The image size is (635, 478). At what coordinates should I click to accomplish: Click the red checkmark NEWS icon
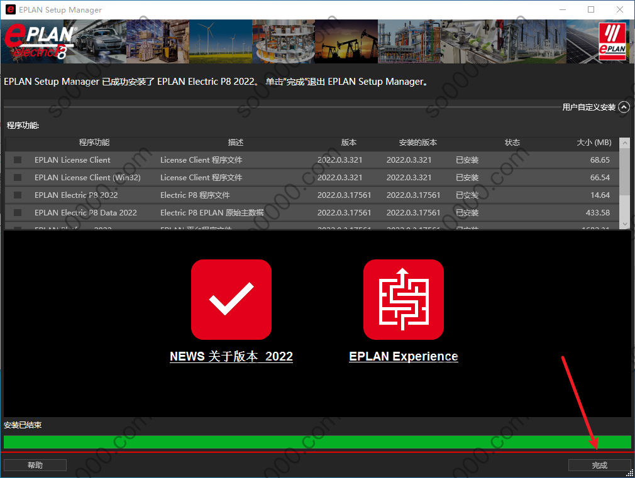tap(231, 300)
